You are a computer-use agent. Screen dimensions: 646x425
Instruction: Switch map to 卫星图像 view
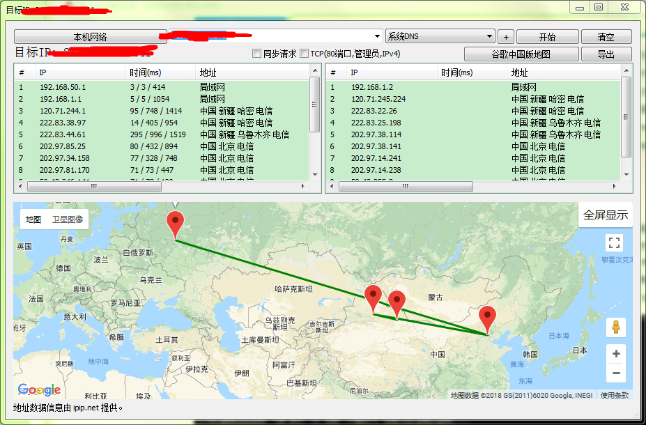tap(68, 219)
